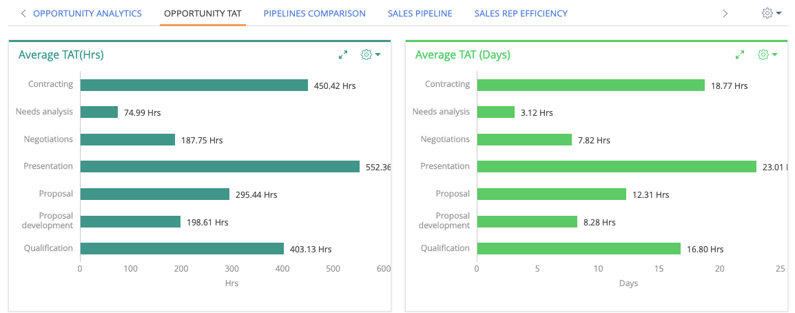This screenshot has width=795, height=313.
Task: Select the Needs analysis bar in days chart
Action: pos(495,112)
